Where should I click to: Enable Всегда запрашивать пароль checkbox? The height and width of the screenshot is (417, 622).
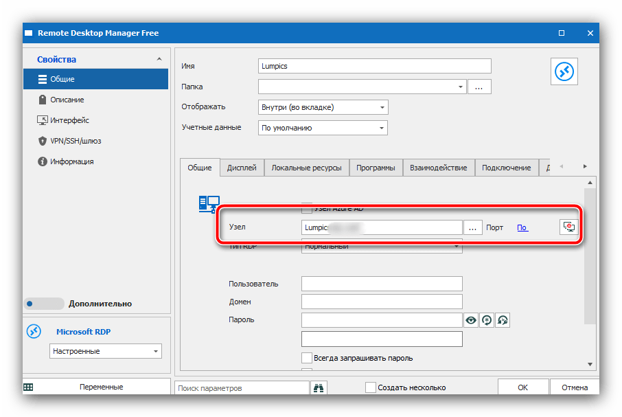point(308,358)
